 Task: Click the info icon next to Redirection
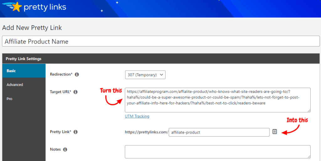(x=77, y=75)
